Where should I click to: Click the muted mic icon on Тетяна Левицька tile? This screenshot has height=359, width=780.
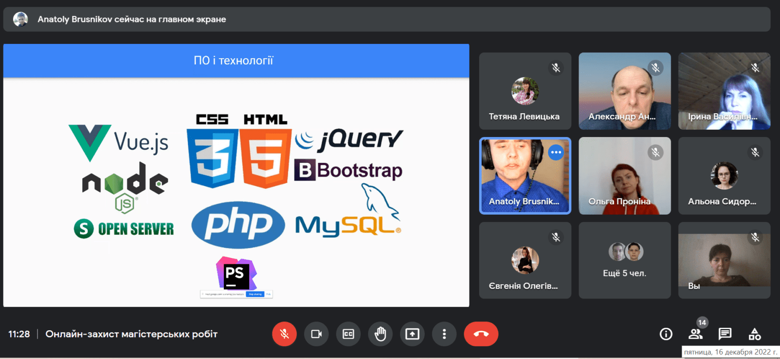(x=556, y=68)
